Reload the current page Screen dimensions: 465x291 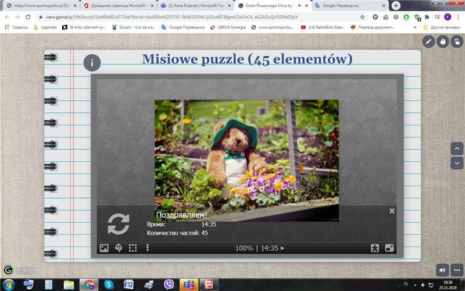coord(27,17)
